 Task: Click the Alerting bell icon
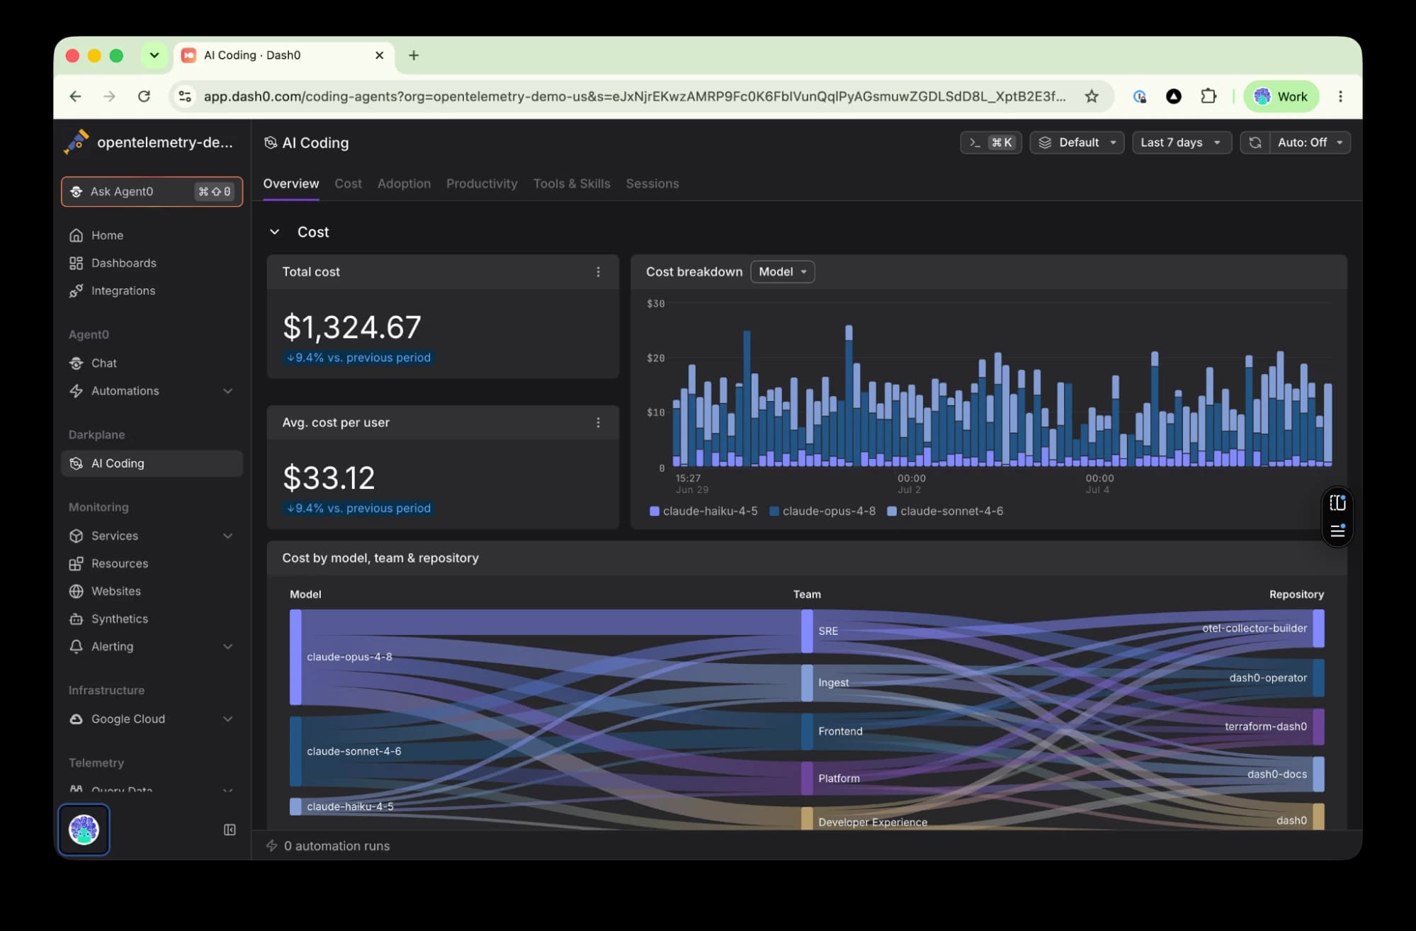pyautogui.click(x=76, y=646)
